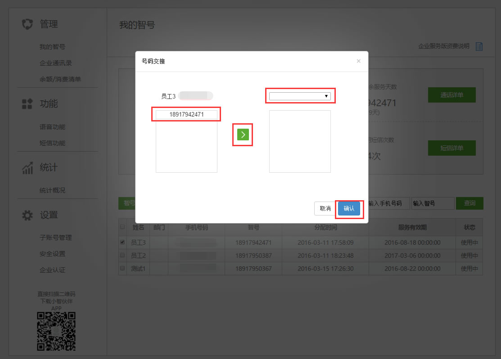Go to 短信功能
Image resolution: width=501 pixels, height=359 pixels.
coord(52,143)
